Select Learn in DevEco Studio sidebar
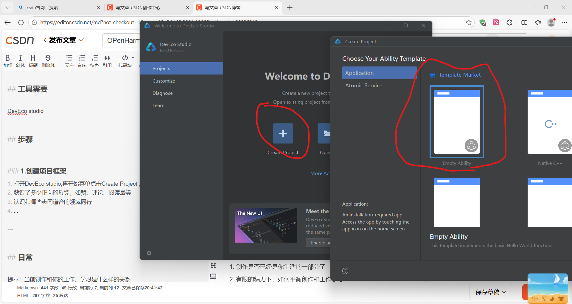572x304 pixels. click(181, 105)
